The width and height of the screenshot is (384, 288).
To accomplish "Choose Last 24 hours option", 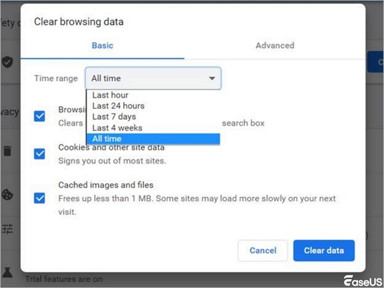I will tap(118, 106).
